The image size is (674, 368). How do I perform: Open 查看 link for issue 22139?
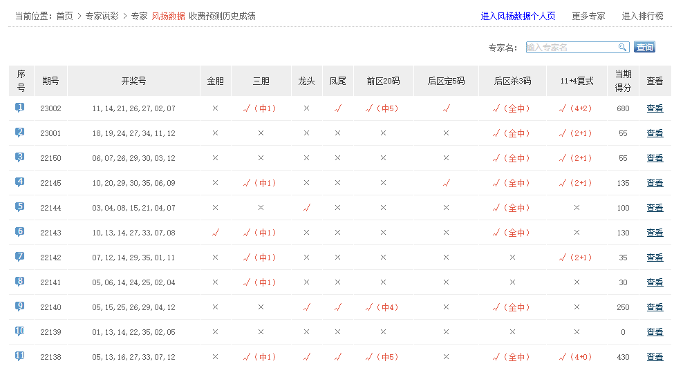[655, 332]
